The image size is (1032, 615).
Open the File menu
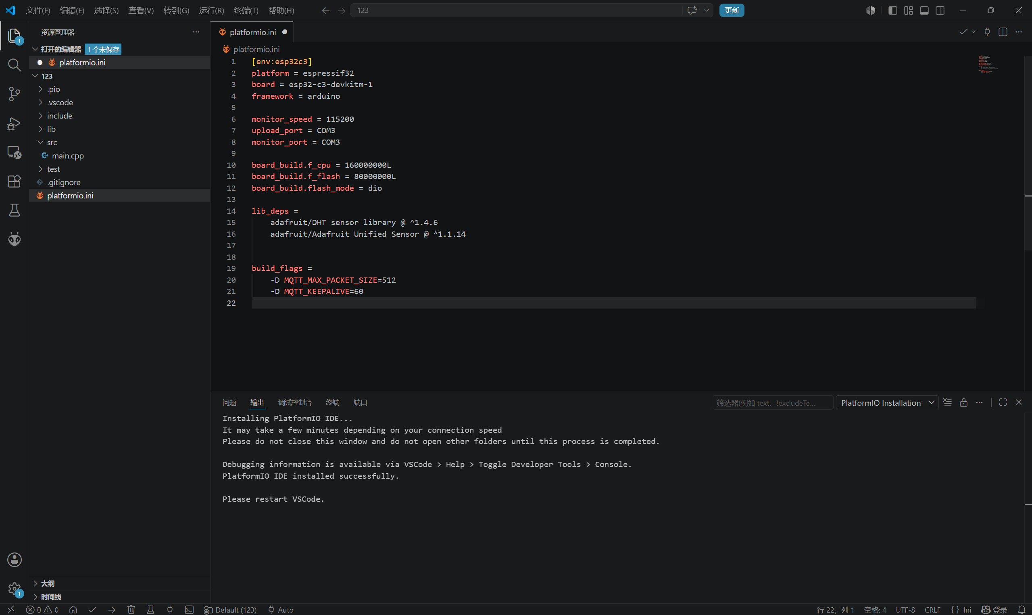tap(38, 10)
